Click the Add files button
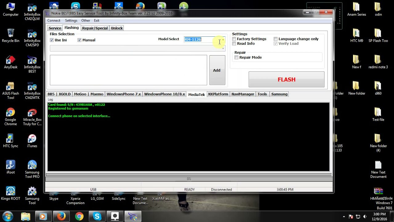394x222 pixels. pyautogui.click(x=217, y=70)
